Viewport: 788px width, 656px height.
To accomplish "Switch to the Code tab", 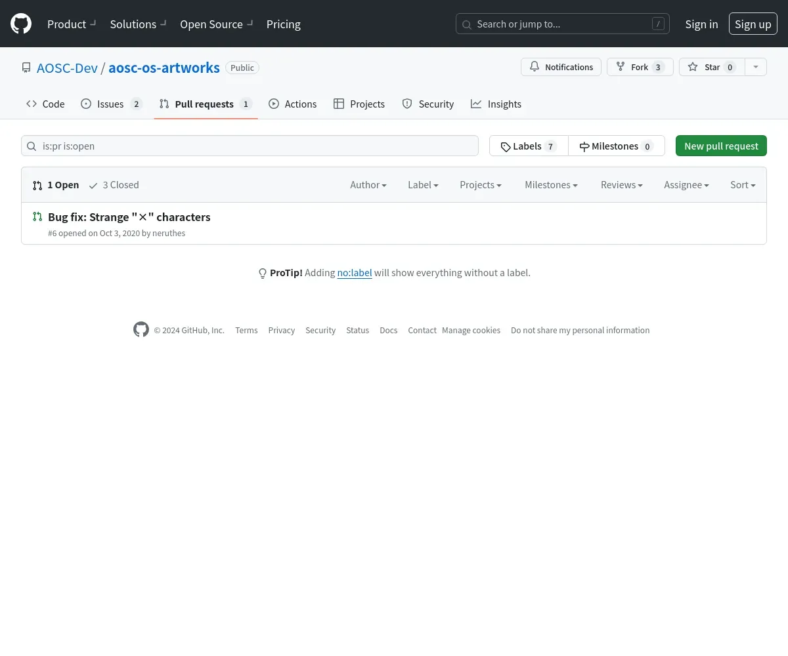I will [45, 104].
